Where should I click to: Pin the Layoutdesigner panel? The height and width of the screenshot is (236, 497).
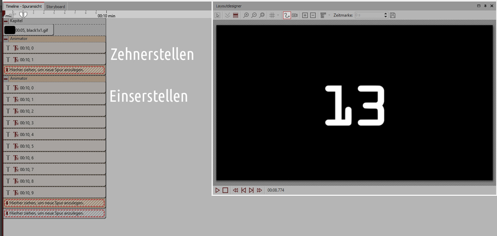click(x=485, y=6)
